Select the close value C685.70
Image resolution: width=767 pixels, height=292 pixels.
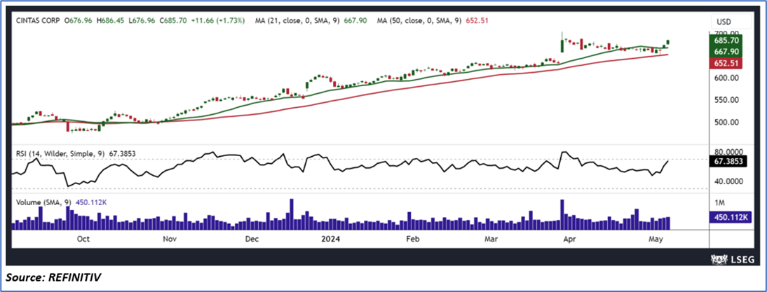[x=174, y=21]
